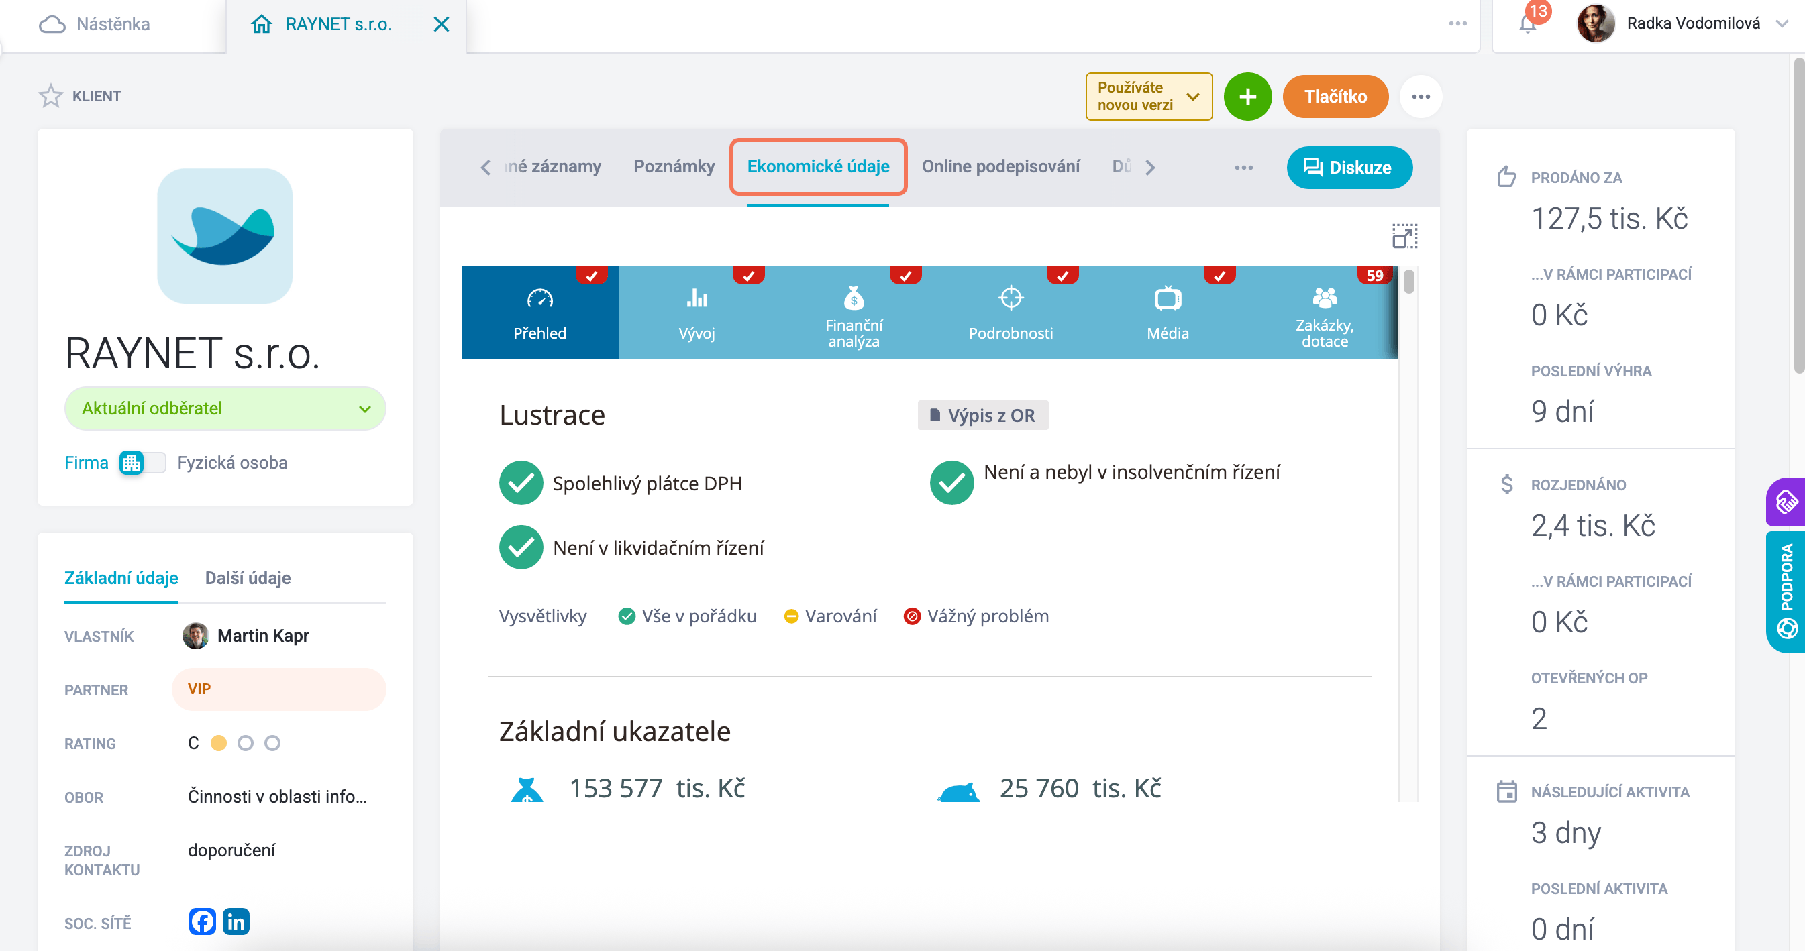The width and height of the screenshot is (1805, 951).
Task: Open the three-dot menu left of Diskuze
Action: tap(1243, 168)
